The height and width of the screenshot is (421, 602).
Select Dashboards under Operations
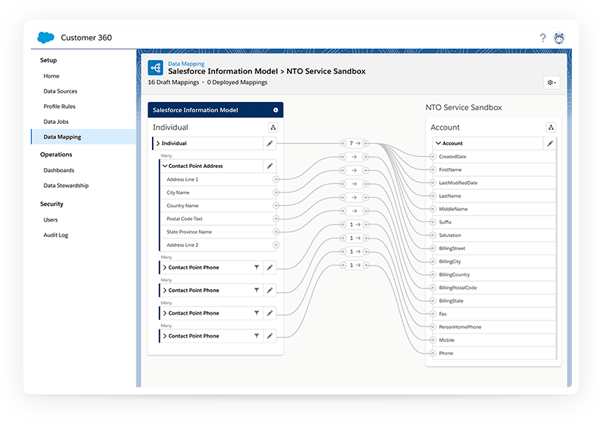click(59, 170)
